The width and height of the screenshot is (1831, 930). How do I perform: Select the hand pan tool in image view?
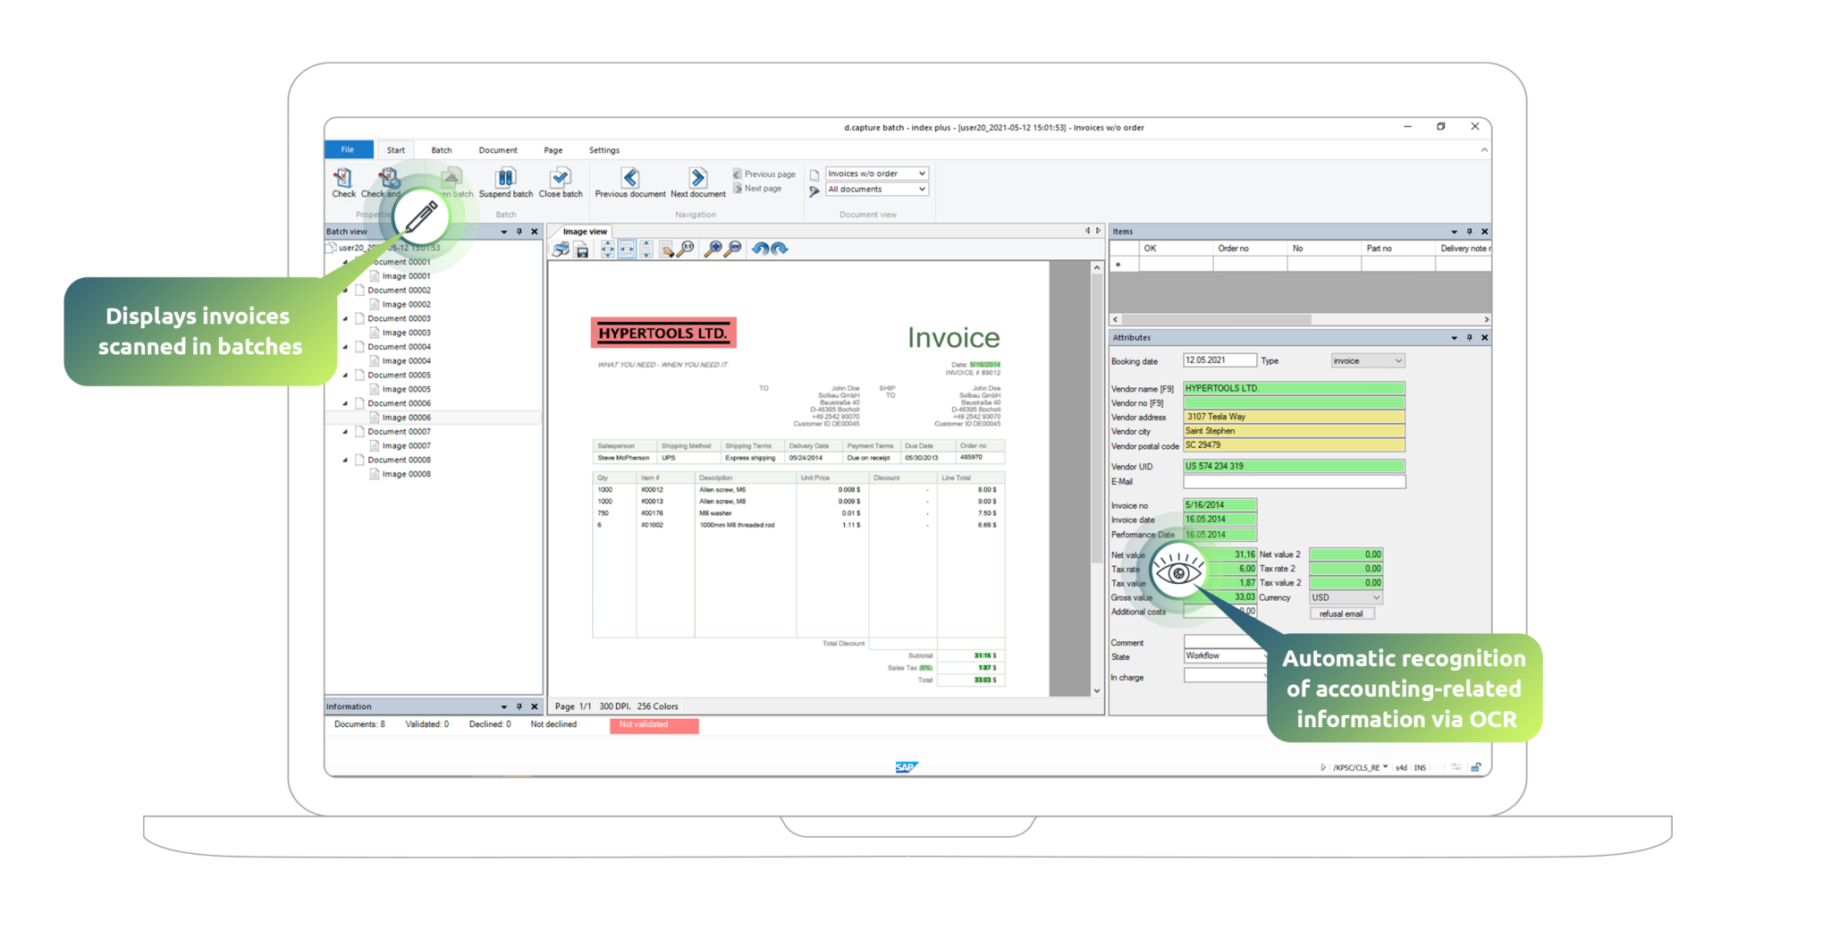[x=666, y=251]
